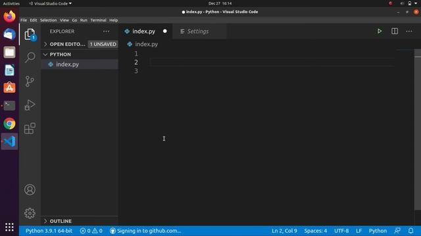Change encoding via UTF-8 status item
Viewport: 421px width, 236px height.
pyautogui.click(x=341, y=231)
